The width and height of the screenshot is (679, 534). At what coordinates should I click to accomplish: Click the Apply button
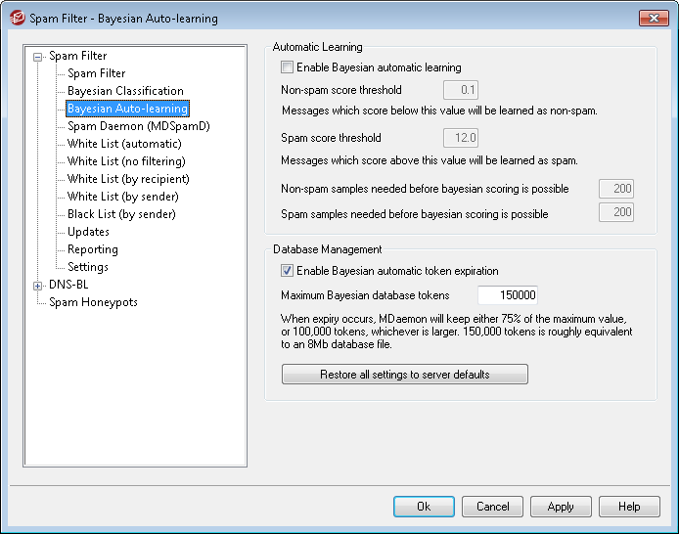tap(561, 507)
